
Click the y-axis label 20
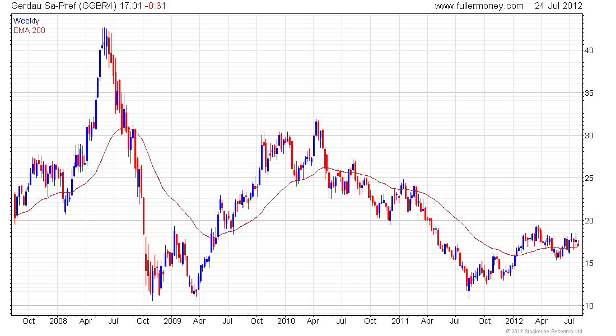coord(589,221)
